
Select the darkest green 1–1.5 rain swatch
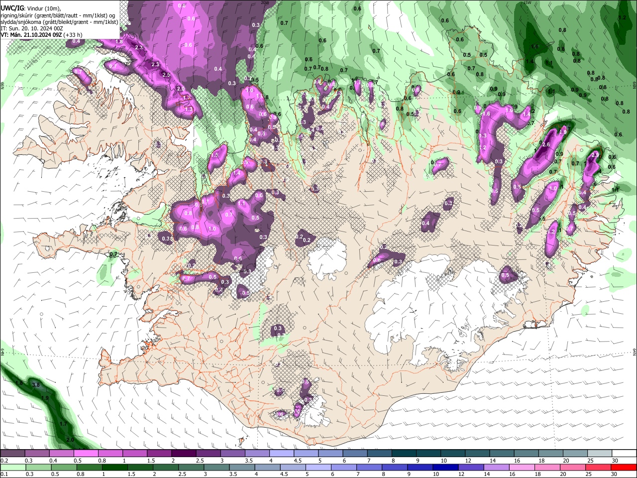(x=115, y=468)
